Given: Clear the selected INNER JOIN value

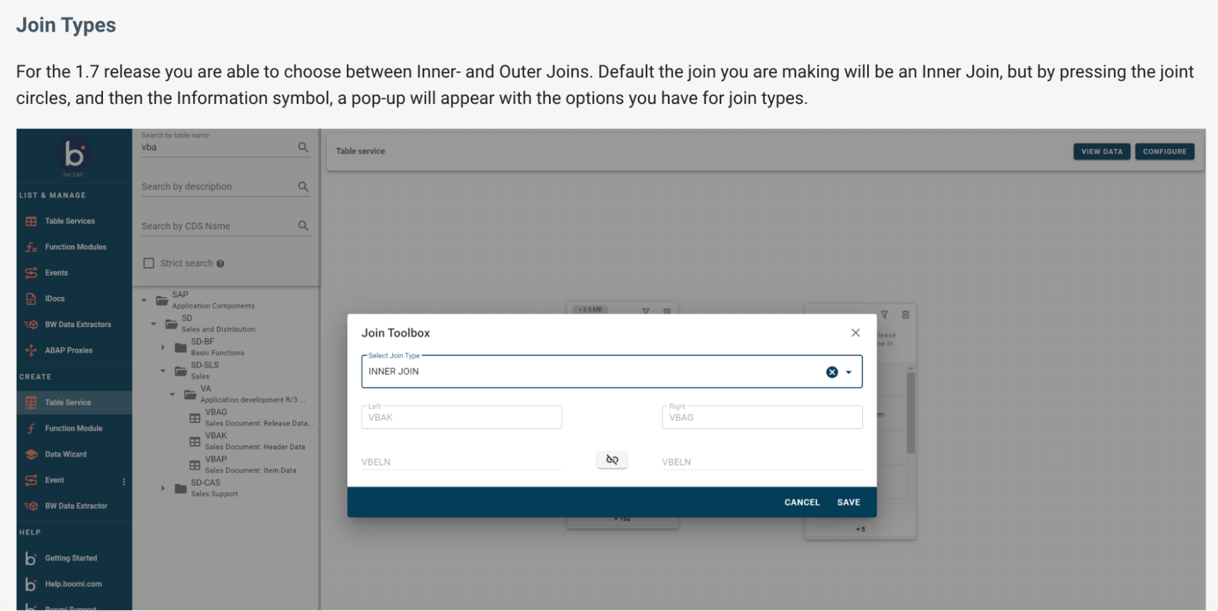Looking at the screenshot, I should click(832, 372).
